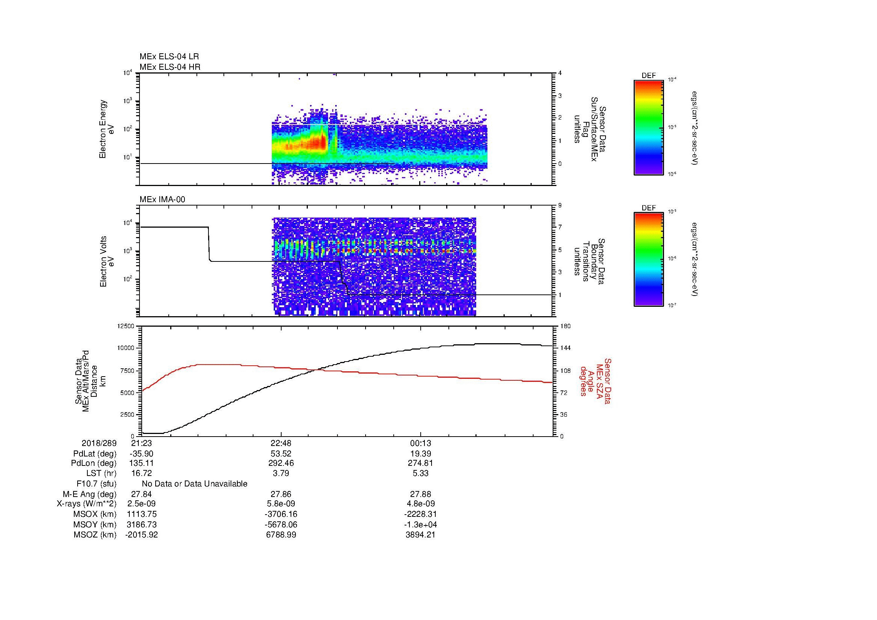Click the PdLon value 274.81
Screen dimensions: 877x620
421,463
